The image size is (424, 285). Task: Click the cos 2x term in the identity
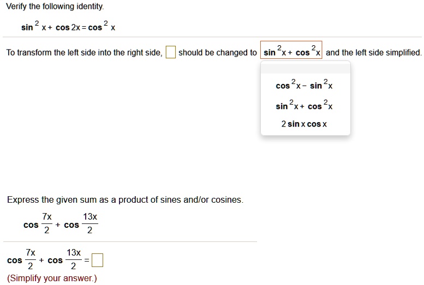pos(68,28)
